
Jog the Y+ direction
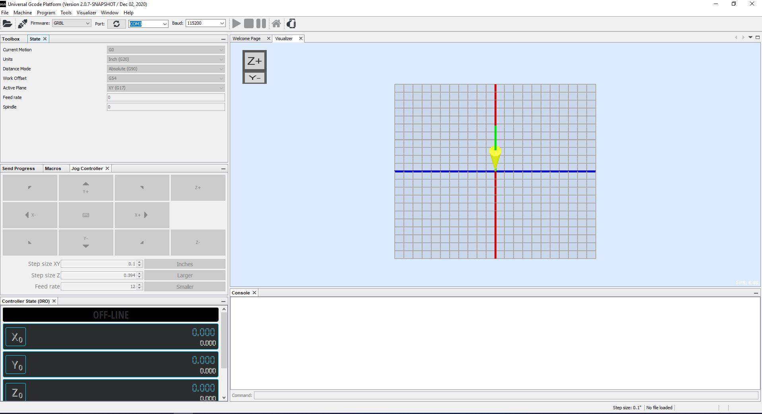[86, 188]
